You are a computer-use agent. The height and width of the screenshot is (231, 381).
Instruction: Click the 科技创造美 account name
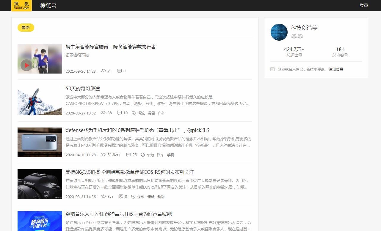coord(304,28)
